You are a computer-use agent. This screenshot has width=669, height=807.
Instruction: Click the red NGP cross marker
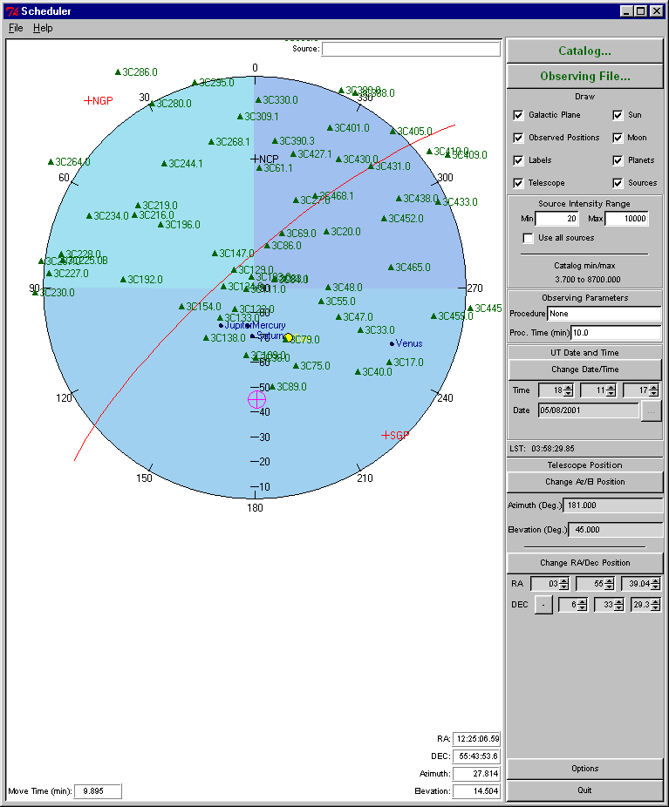[x=88, y=101]
